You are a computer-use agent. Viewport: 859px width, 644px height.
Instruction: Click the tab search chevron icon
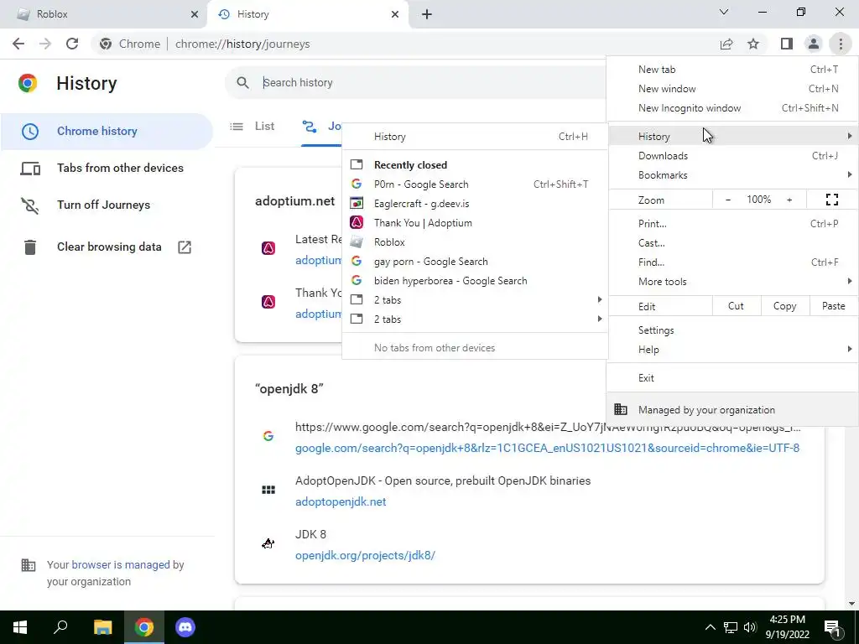point(724,12)
